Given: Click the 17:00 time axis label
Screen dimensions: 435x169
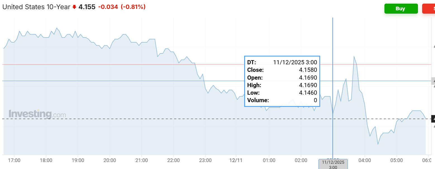Looking at the screenshot, I should pyautogui.click(x=14, y=160).
